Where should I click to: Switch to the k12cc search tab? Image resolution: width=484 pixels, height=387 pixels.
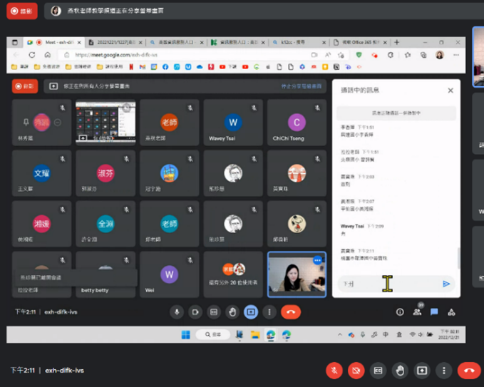[x=299, y=42]
